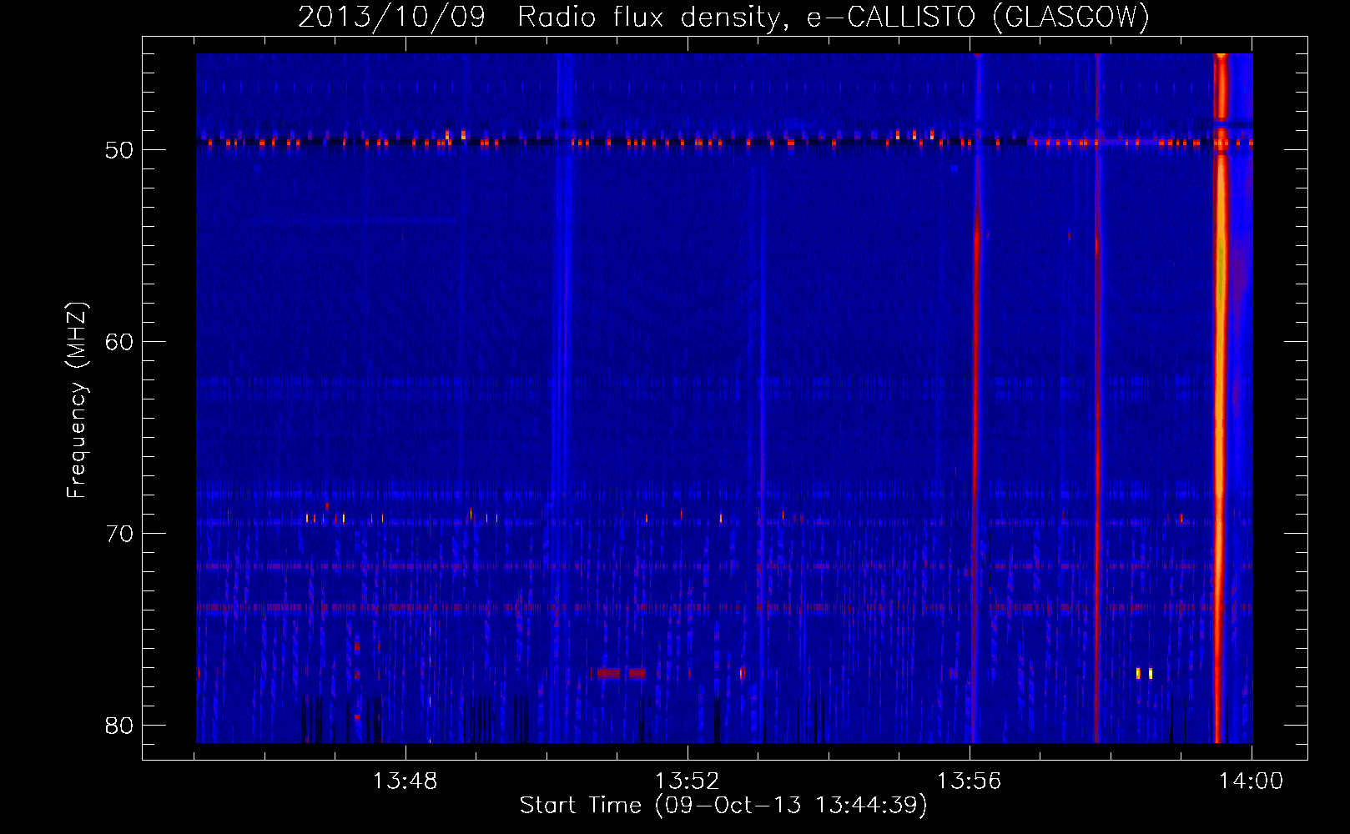The width and height of the screenshot is (1350, 834).
Task: Click the 'Start Time (09-Oct-13 13:44:39)' axis label
Action: coord(723,806)
